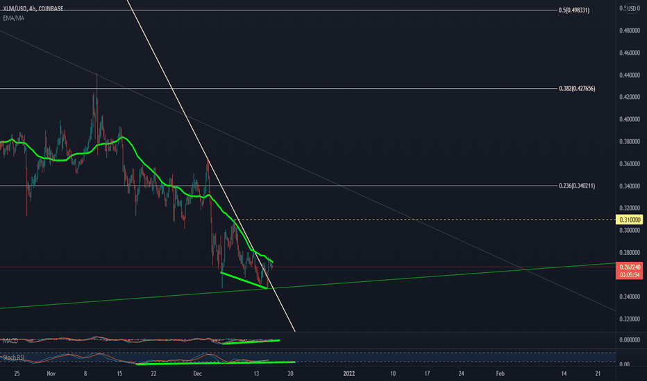
Task: Click the XLM/USD, 4h, COINBASE symbol title
Action: coord(33,8)
